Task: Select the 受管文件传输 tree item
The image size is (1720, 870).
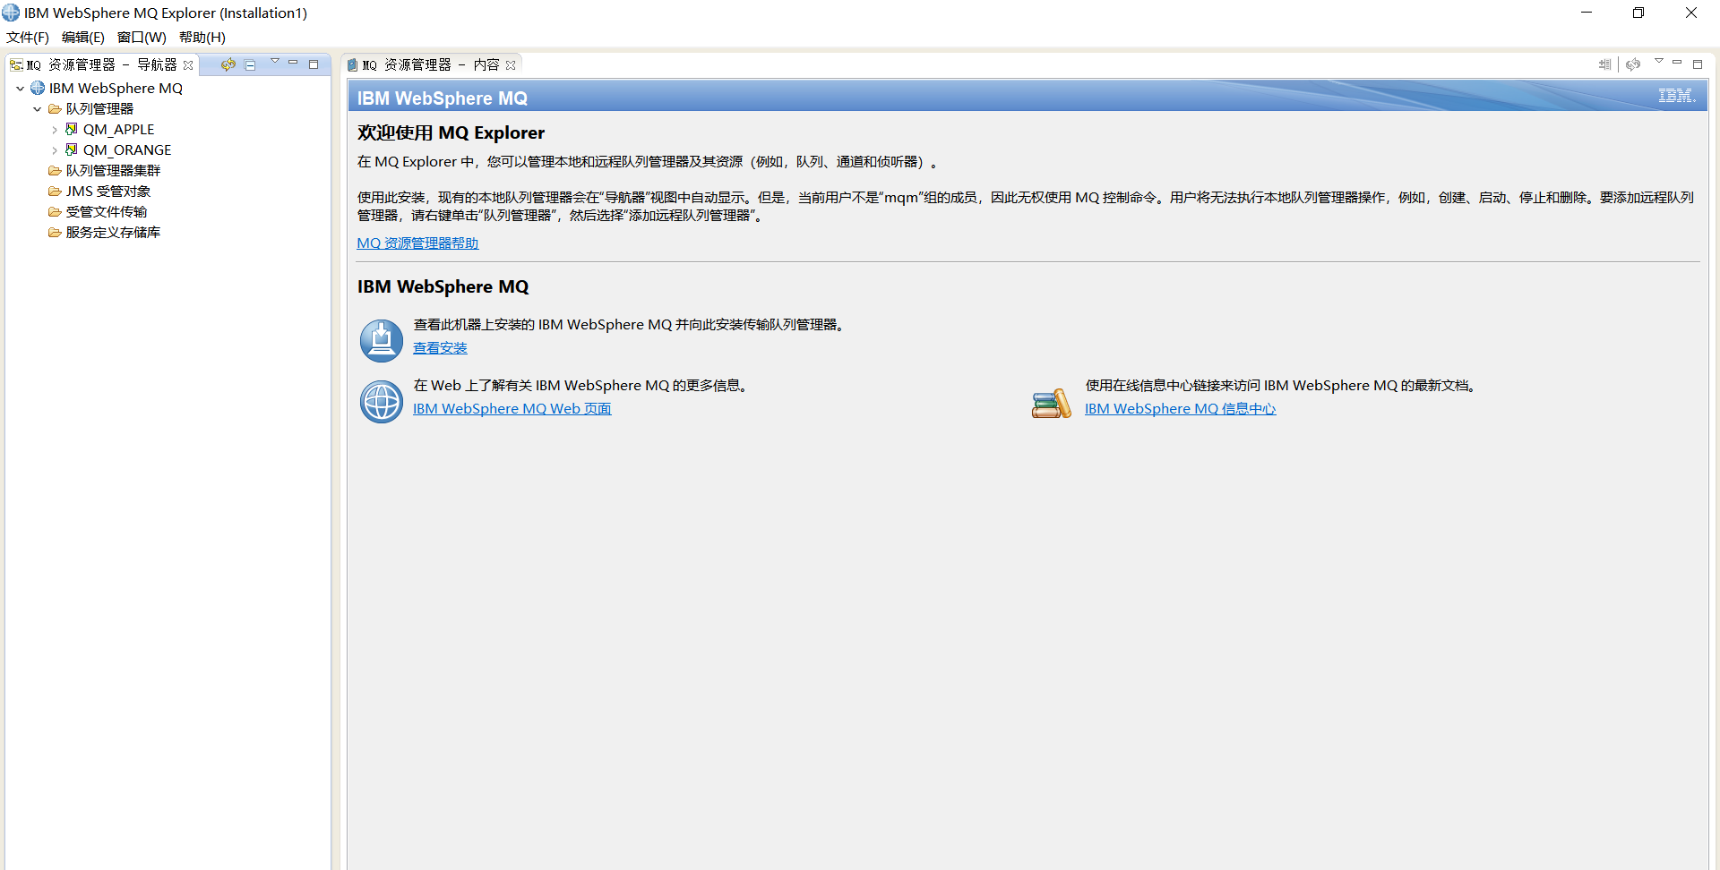Action: coord(107,212)
